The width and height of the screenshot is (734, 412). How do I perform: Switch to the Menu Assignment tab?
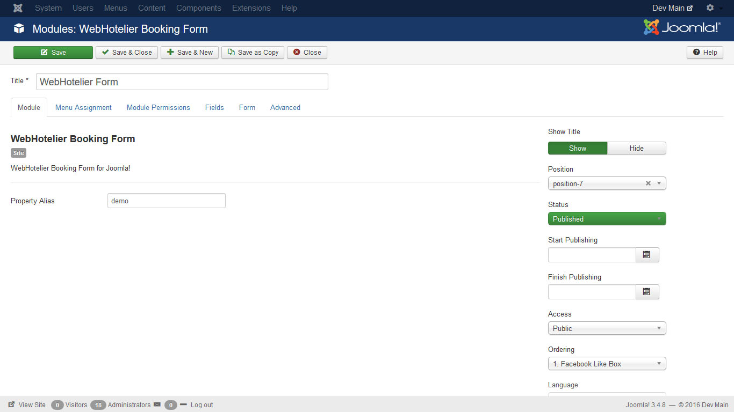pyautogui.click(x=83, y=107)
